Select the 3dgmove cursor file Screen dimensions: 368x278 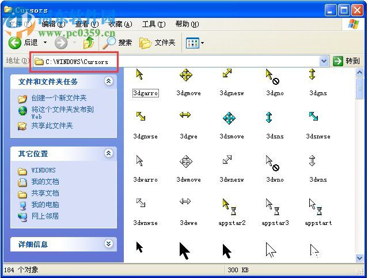[188, 84]
